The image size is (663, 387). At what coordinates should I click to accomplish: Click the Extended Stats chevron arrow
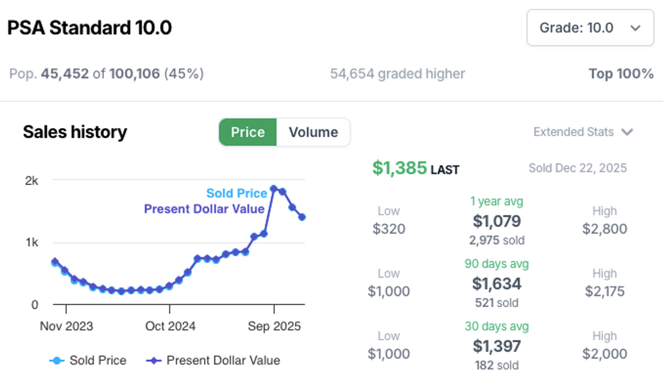(627, 132)
